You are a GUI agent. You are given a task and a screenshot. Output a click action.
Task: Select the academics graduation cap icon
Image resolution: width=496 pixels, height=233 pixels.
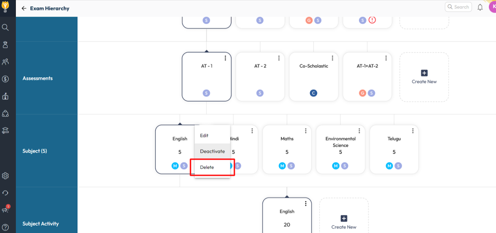coord(5,130)
